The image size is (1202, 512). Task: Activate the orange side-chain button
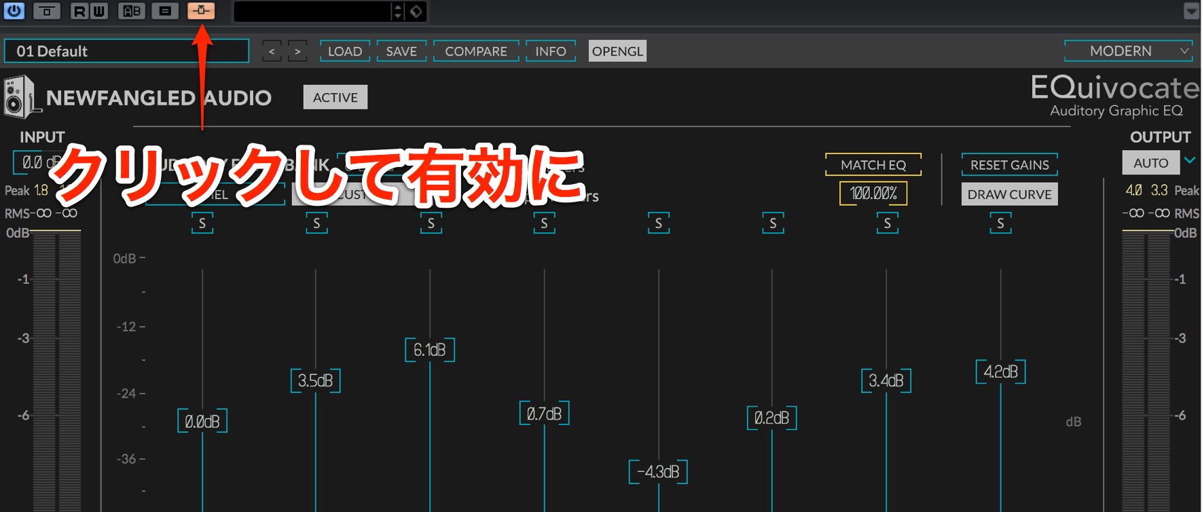click(201, 11)
